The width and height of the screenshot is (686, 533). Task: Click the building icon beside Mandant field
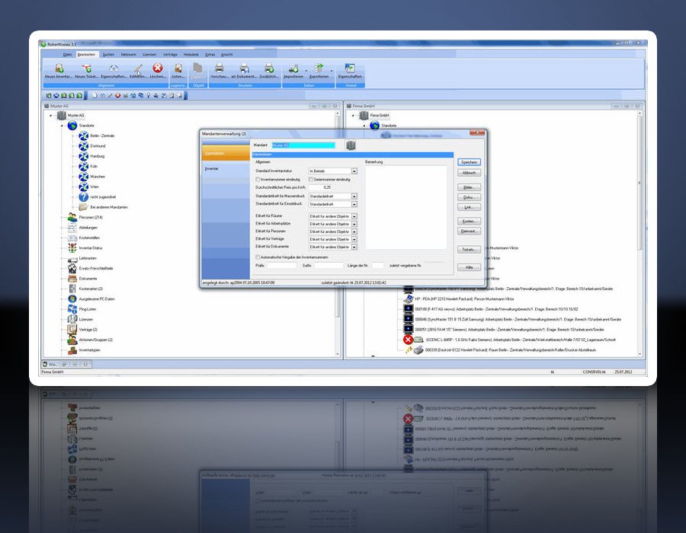[351, 145]
